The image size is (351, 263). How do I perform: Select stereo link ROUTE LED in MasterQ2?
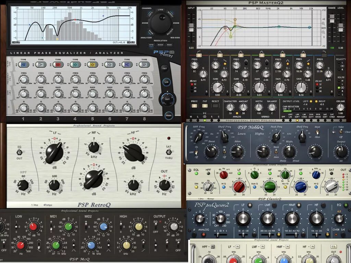[339, 88]
